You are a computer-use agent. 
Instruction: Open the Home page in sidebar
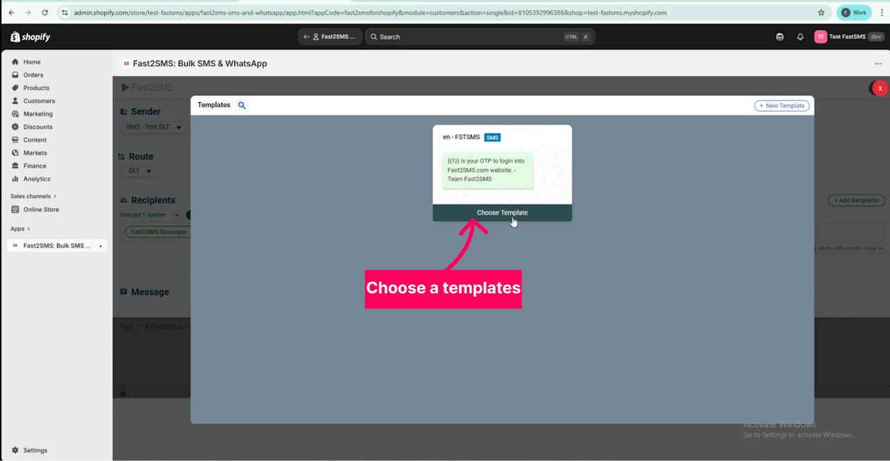click(x=32, y=62)
